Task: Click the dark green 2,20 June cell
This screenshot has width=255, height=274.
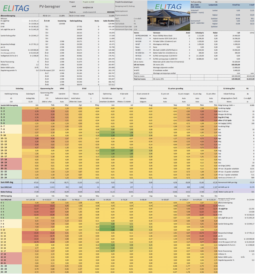Action: [x=110, y=136]
